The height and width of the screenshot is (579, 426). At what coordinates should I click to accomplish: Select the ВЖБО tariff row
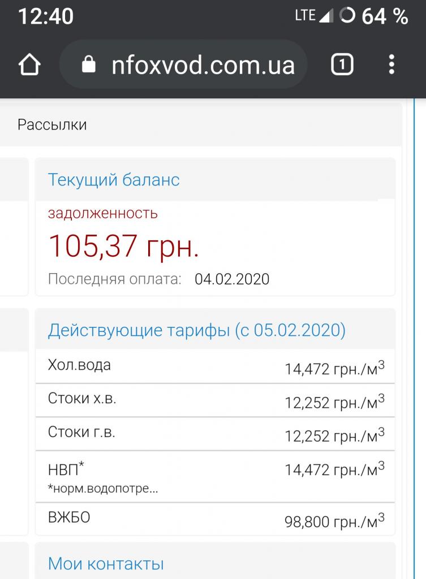215,518
